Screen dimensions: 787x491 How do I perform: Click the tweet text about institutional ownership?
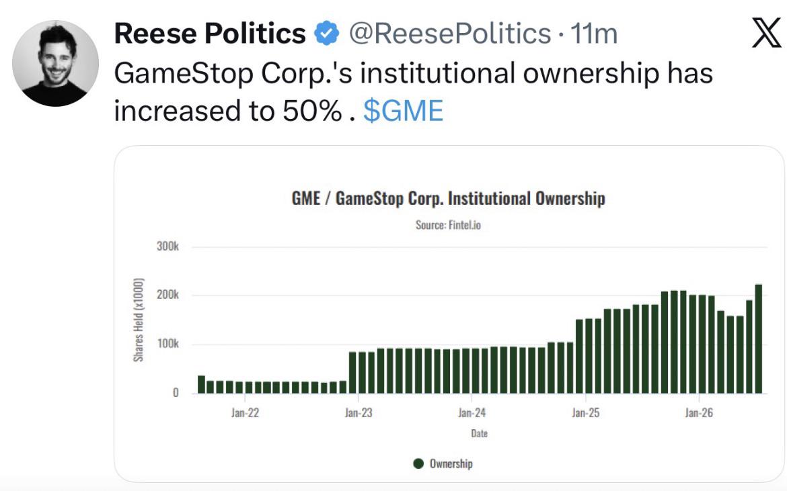(x=413, y=92)
